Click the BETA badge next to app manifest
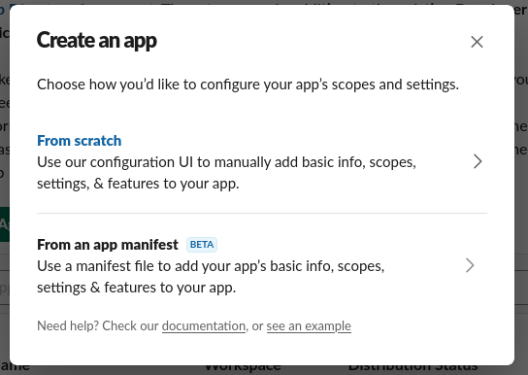 click(202, 245)
